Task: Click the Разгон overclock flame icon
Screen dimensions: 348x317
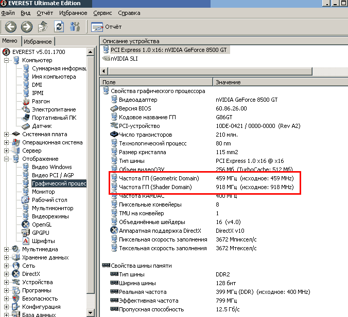Action: pyautogui.click(x=26, y=101)
